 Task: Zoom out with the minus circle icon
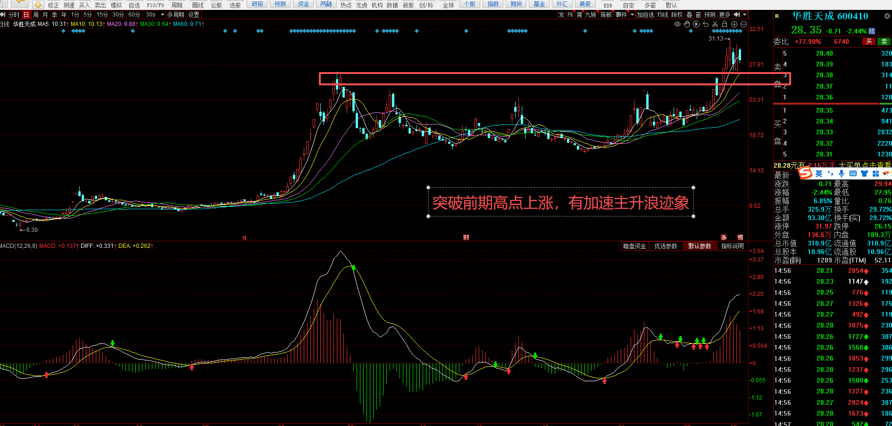(743, 24)
